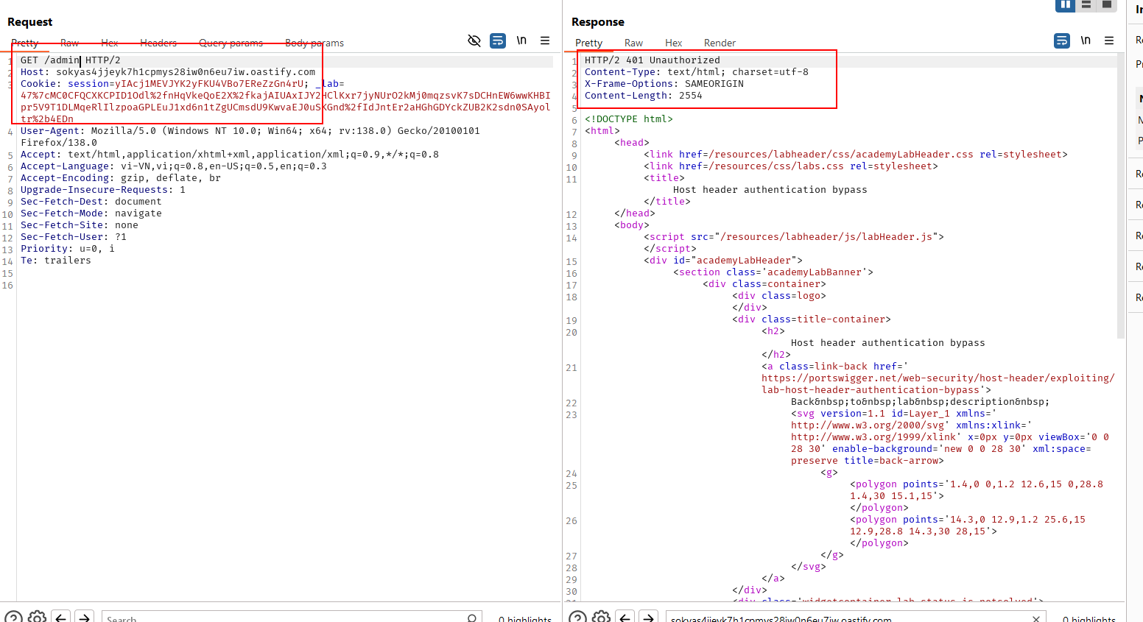Click the 'Sec-Fetch-Dest: document' line

click(x=91, y=202)
